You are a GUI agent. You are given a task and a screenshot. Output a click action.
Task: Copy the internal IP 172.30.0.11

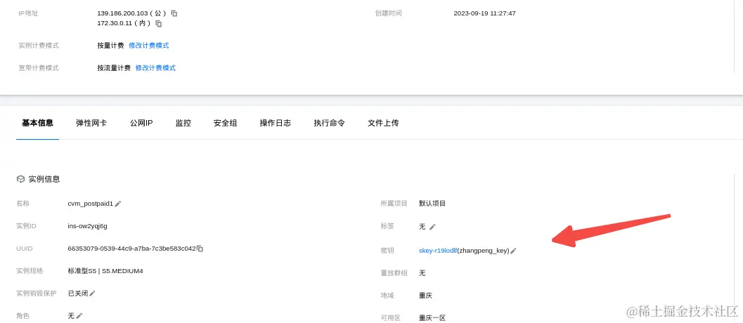click(x=159, y=23)
